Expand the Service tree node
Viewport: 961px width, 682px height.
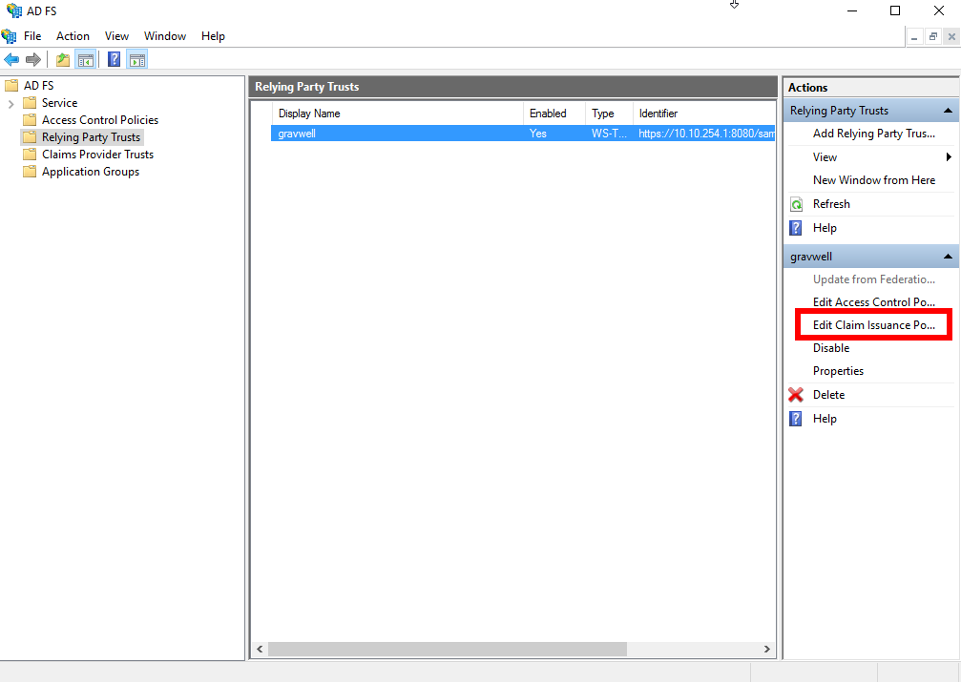[x=11, y=104]
